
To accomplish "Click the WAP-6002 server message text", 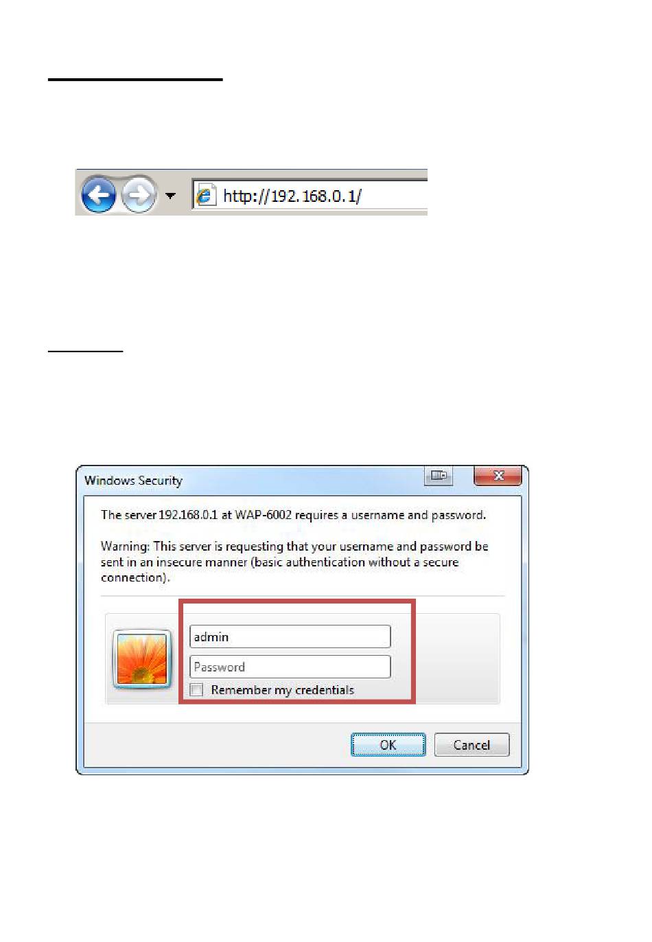I will coord(293,515).
